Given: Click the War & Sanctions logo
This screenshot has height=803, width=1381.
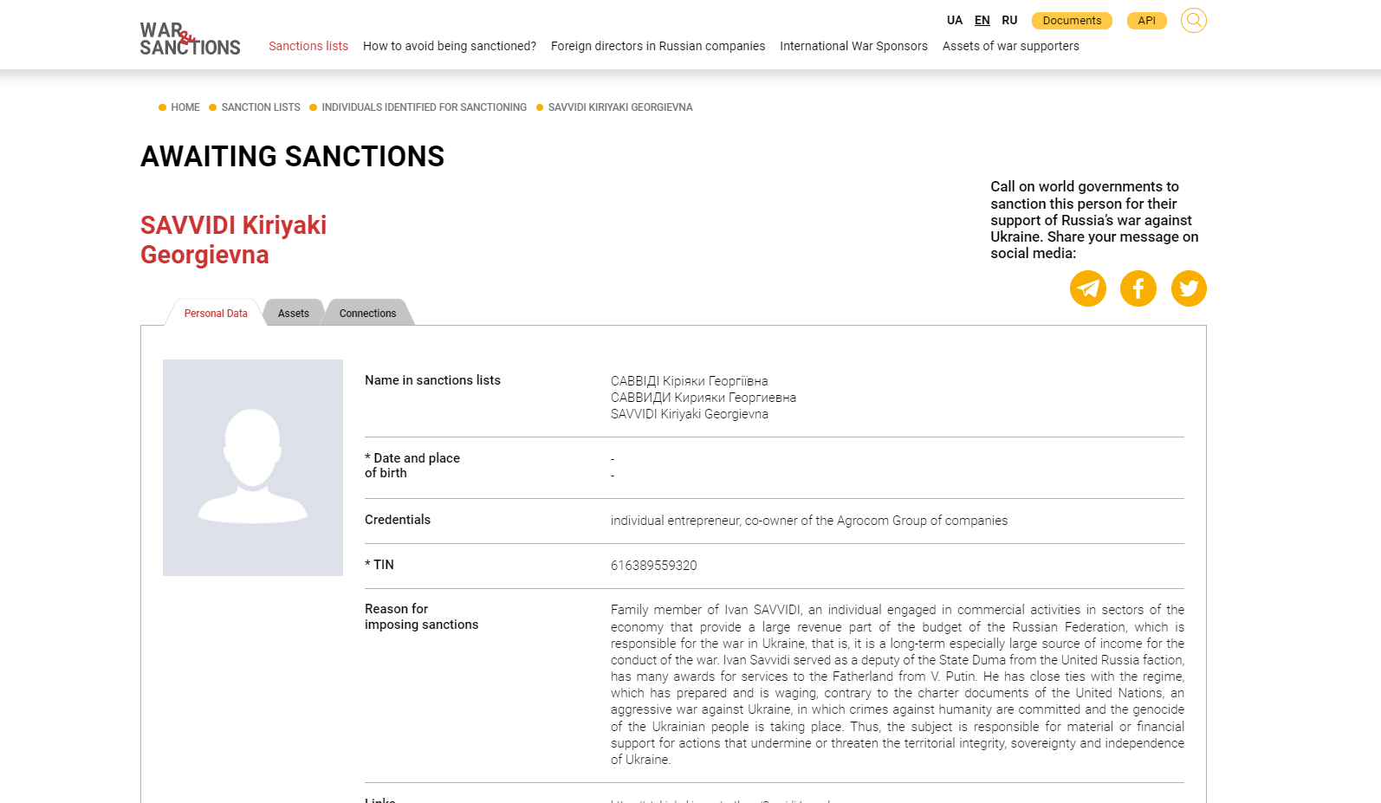Looking at the screenshot, I should point(190,39).
